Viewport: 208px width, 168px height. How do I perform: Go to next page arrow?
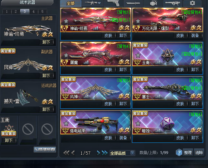coord(99,153)
